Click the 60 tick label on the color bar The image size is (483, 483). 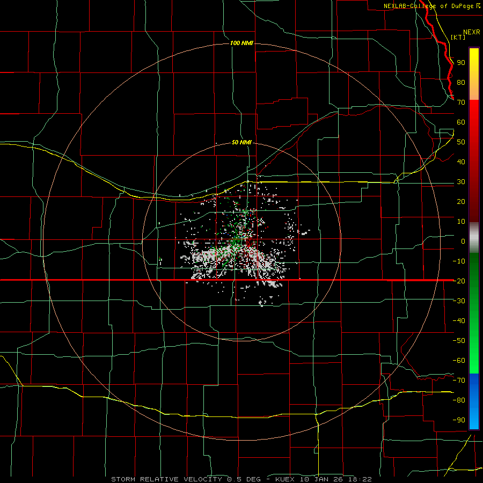click(461, 122)
